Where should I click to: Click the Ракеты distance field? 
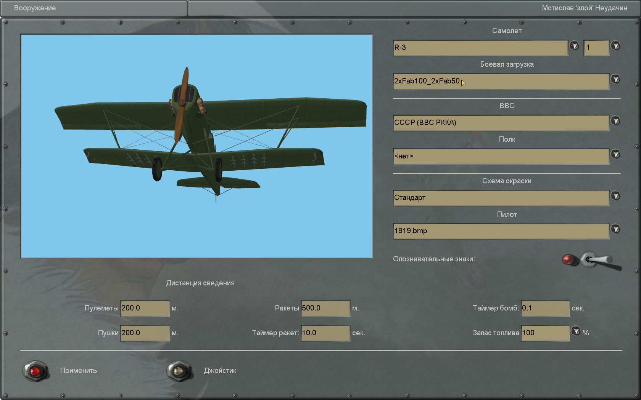click(x=325, y=308)
